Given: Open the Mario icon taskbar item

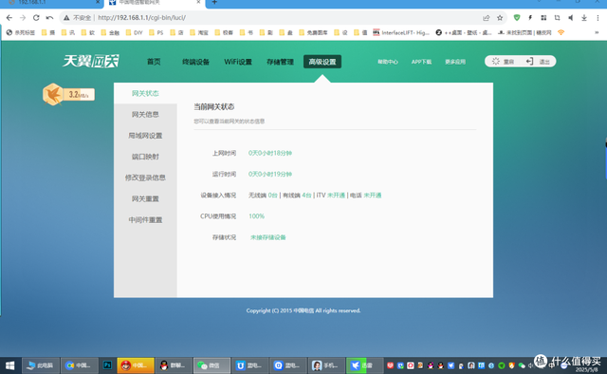Looking at the screenshot, I should pos(136,365).
